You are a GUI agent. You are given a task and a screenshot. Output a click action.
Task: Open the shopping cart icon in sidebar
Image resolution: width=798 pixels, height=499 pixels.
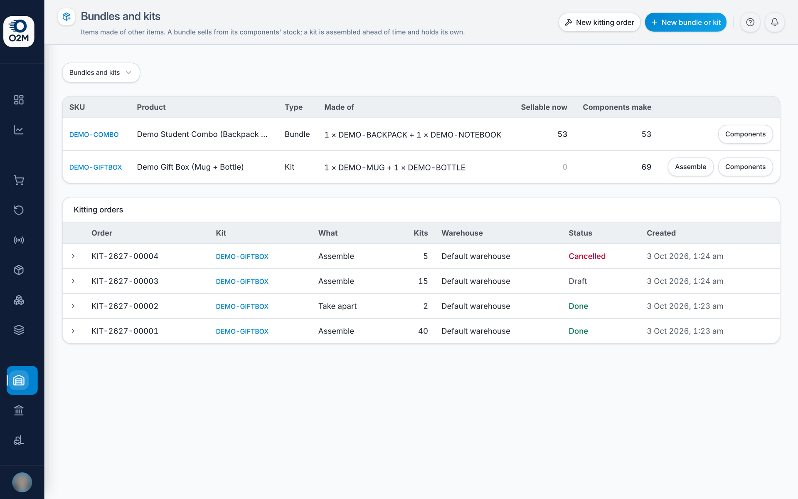pos(19,180)
